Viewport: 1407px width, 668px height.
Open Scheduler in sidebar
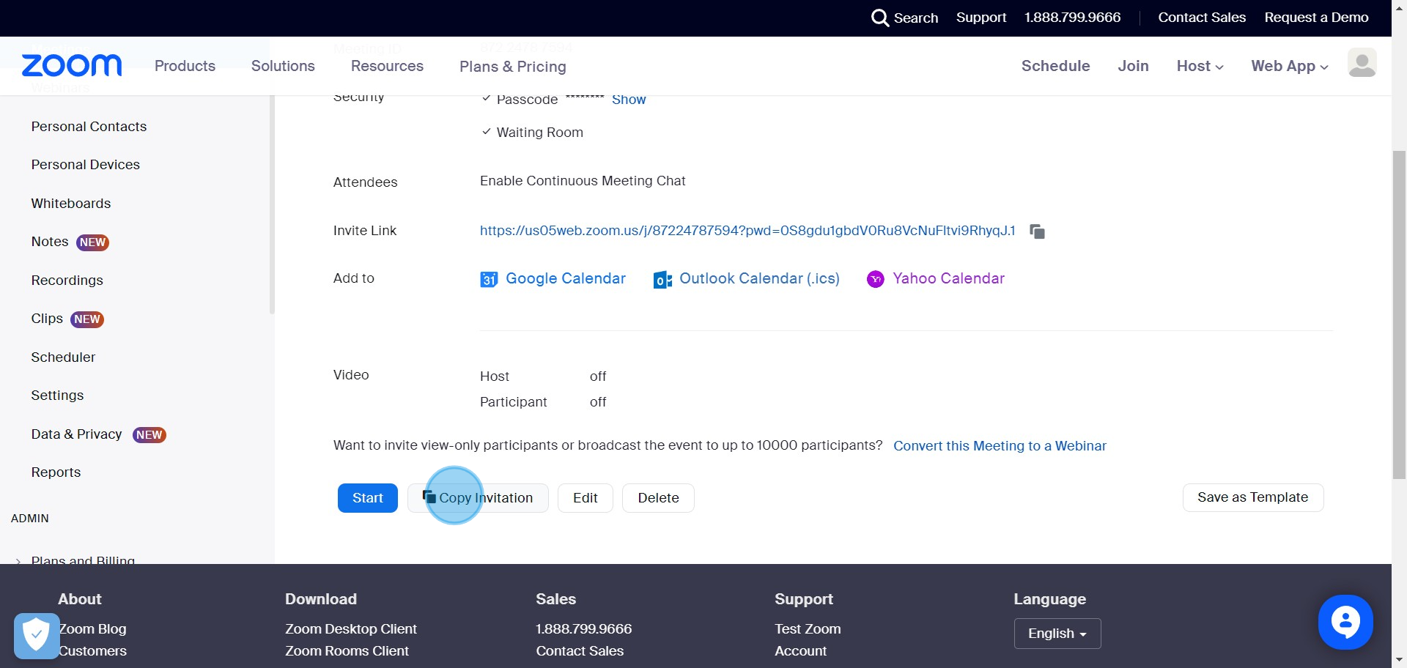pos(63,357)
